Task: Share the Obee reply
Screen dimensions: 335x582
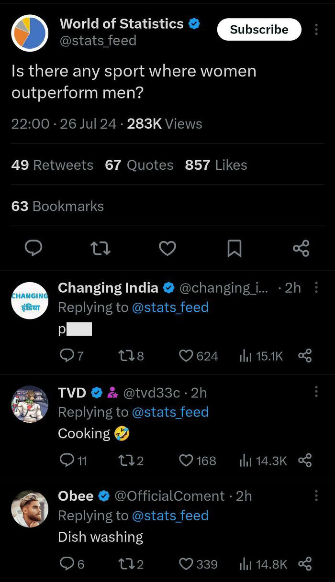Action: [305, 564]
